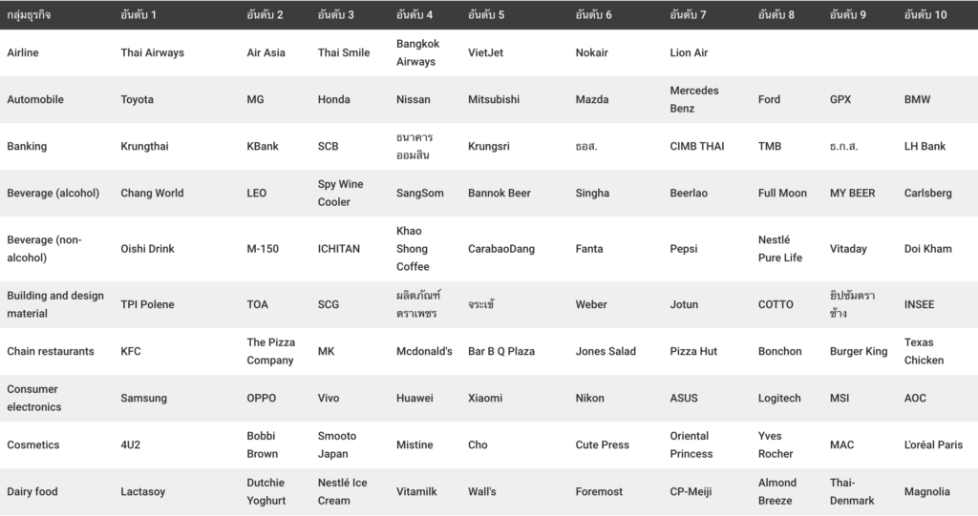
Task: Select the Airline row label
Action: coord(23,52)
